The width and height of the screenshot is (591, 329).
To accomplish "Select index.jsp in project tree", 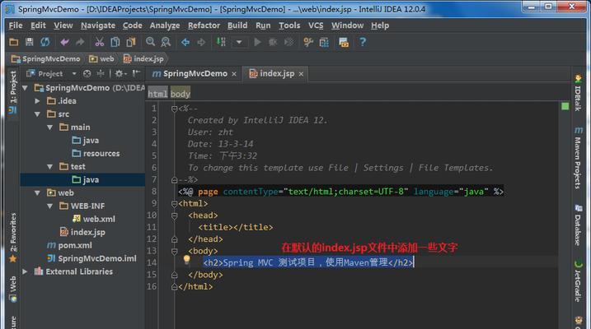I will click(82, 232).
